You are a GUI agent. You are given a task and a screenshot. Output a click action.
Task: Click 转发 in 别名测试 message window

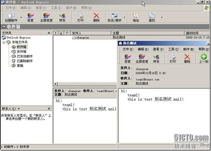(156, 59)
